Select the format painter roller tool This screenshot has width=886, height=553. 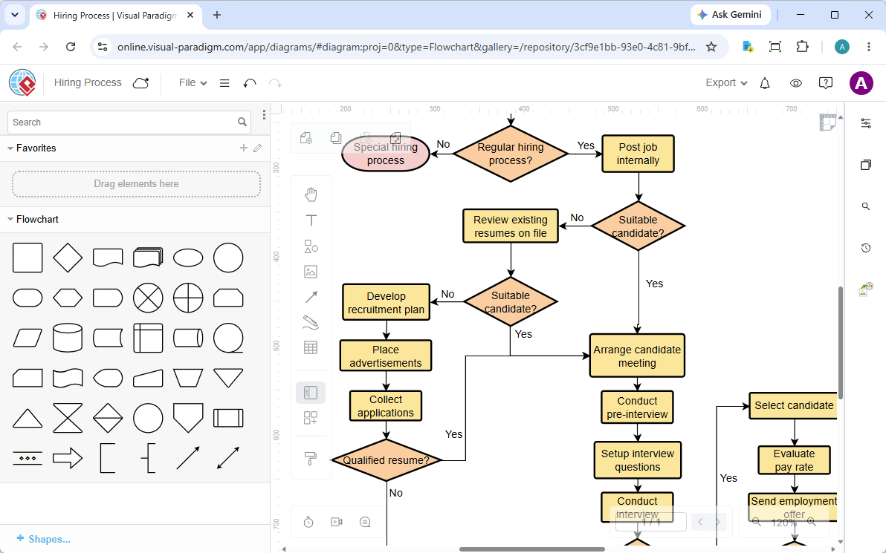coord(311,458)
